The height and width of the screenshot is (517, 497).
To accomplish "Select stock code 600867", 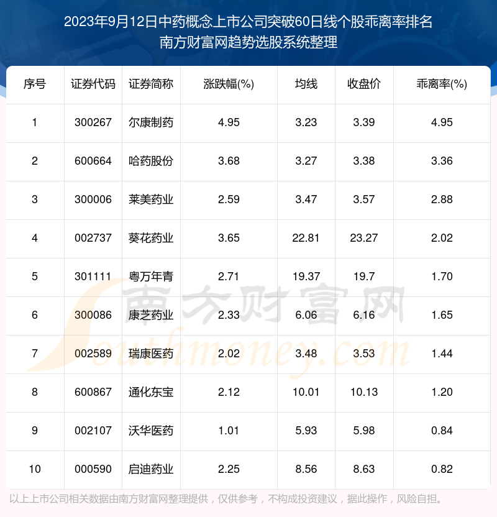I will pyautogui.click(x=93, y=392).
